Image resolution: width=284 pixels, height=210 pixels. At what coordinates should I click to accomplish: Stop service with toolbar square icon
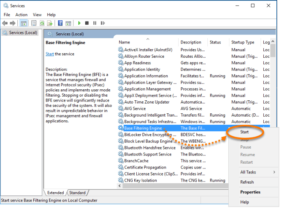click(87, 23)
